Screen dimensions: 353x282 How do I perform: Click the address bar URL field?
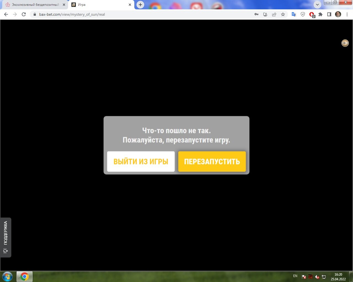pyautogui.click(x=138, y=14)
